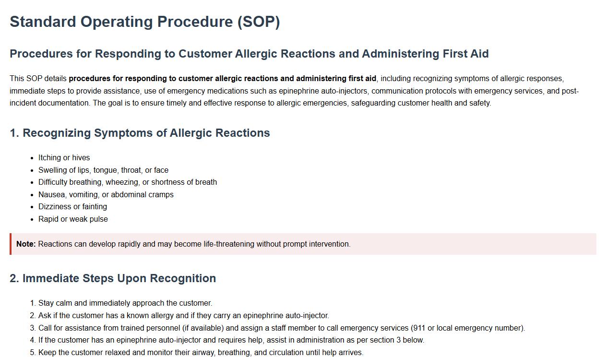Image resolution: width=606 pixels, height=357 pixels.
Task: Click the bold phrase in the intro paragraph
Action: (222, 79)
